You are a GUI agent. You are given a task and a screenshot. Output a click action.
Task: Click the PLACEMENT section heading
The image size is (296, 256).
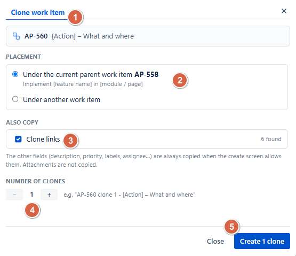point(23,57)
